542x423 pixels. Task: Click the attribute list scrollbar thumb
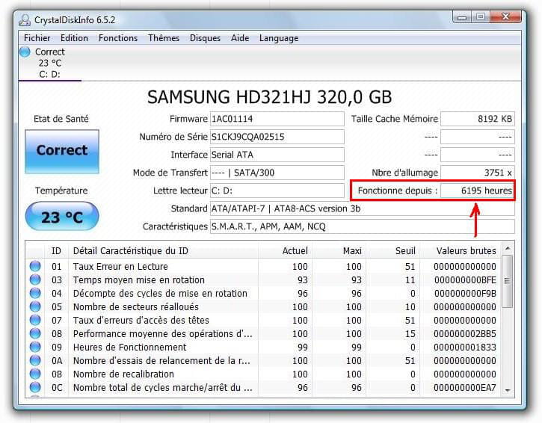click(x=507, y=281)
